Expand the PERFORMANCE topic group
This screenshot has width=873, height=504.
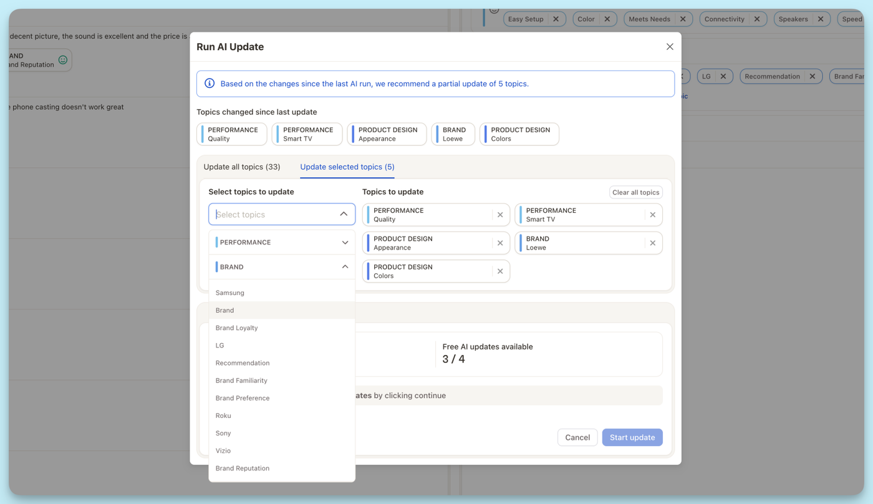[x=345, y=243]
